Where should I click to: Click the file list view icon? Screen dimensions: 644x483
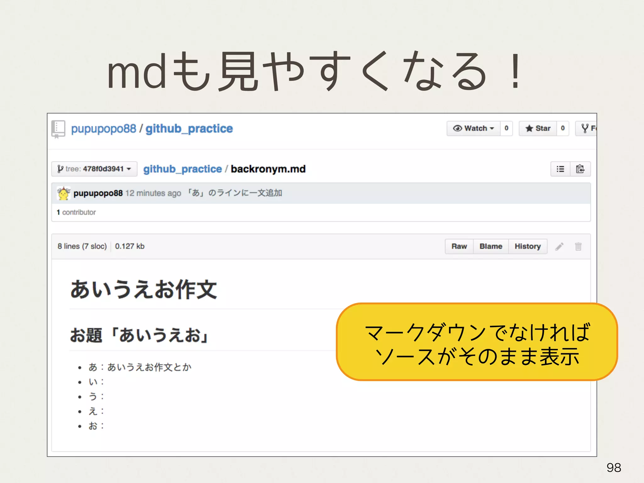[x=560, y=169]
